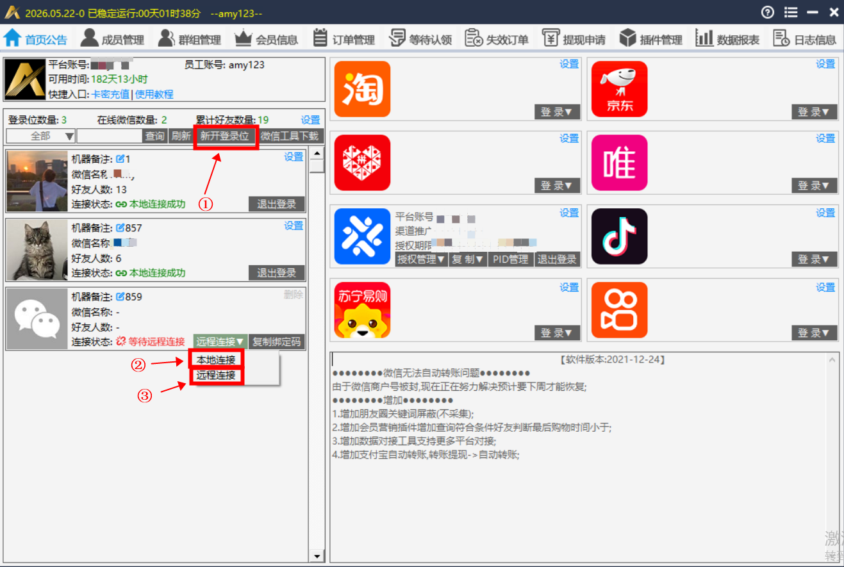Screen dimensions: 844x567
Task: Click the 微信工具下载 button
Action: click(290, 136)
